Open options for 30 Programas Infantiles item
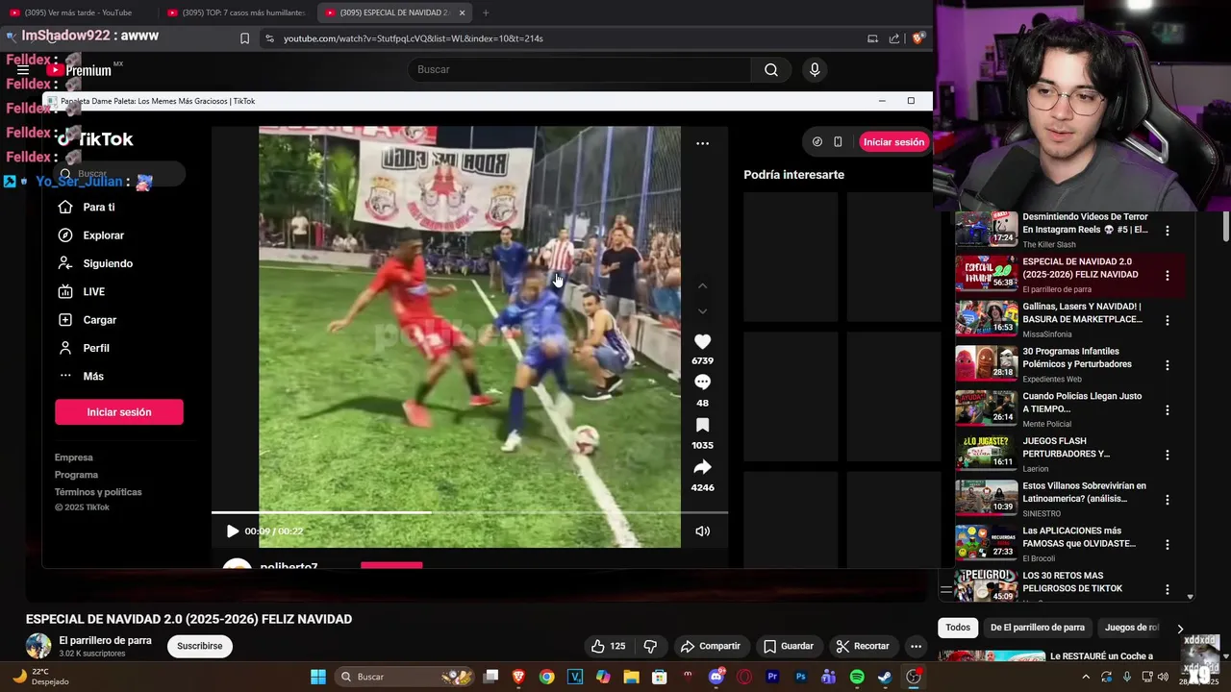This screenshot has width=1231, height=692. (1168, 365)
